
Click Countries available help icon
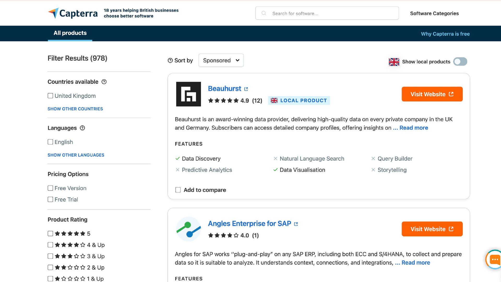click(x=104, y=82)
